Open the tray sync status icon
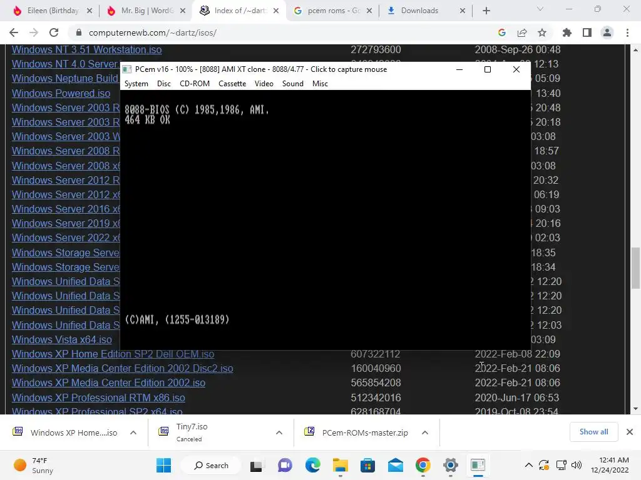The image size is (641, 480). [x=544, y=465]
